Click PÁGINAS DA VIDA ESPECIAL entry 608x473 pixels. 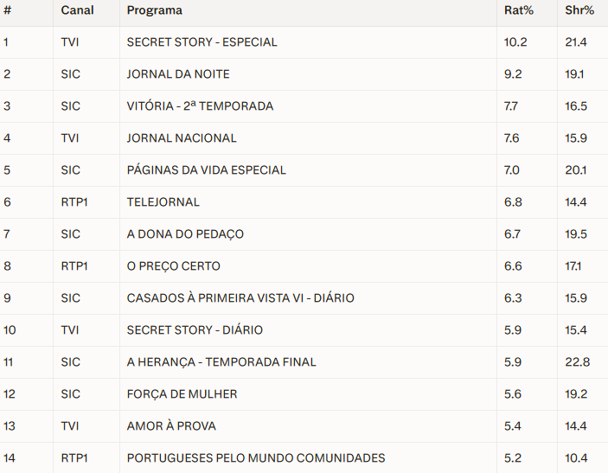click(206, 170)
